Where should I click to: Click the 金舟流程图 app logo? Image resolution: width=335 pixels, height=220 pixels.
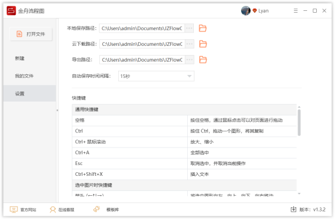11,11
